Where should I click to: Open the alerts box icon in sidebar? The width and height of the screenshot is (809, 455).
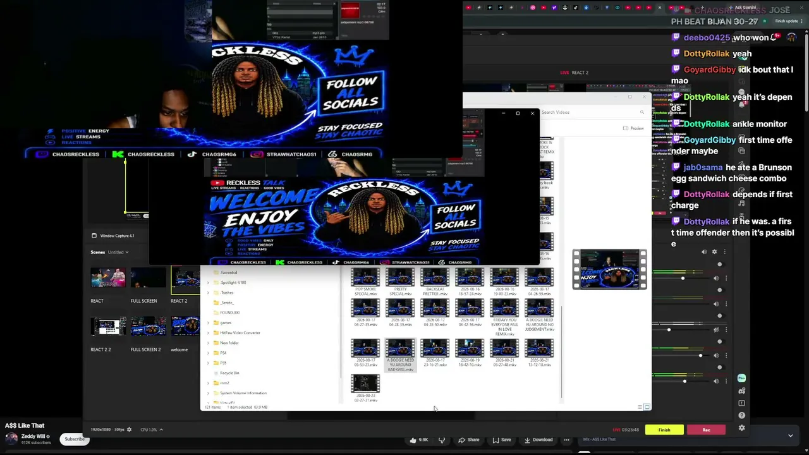742,403
